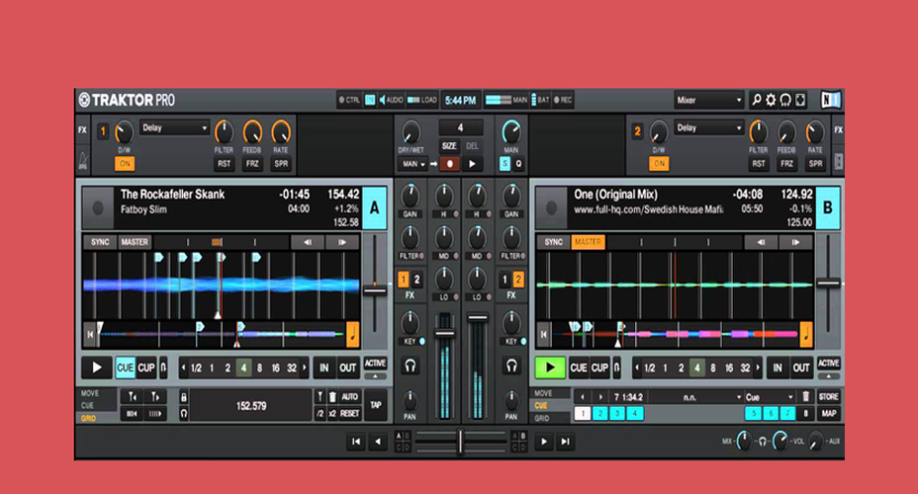Toggle fullscreen icon in header

tap(800, 100)
